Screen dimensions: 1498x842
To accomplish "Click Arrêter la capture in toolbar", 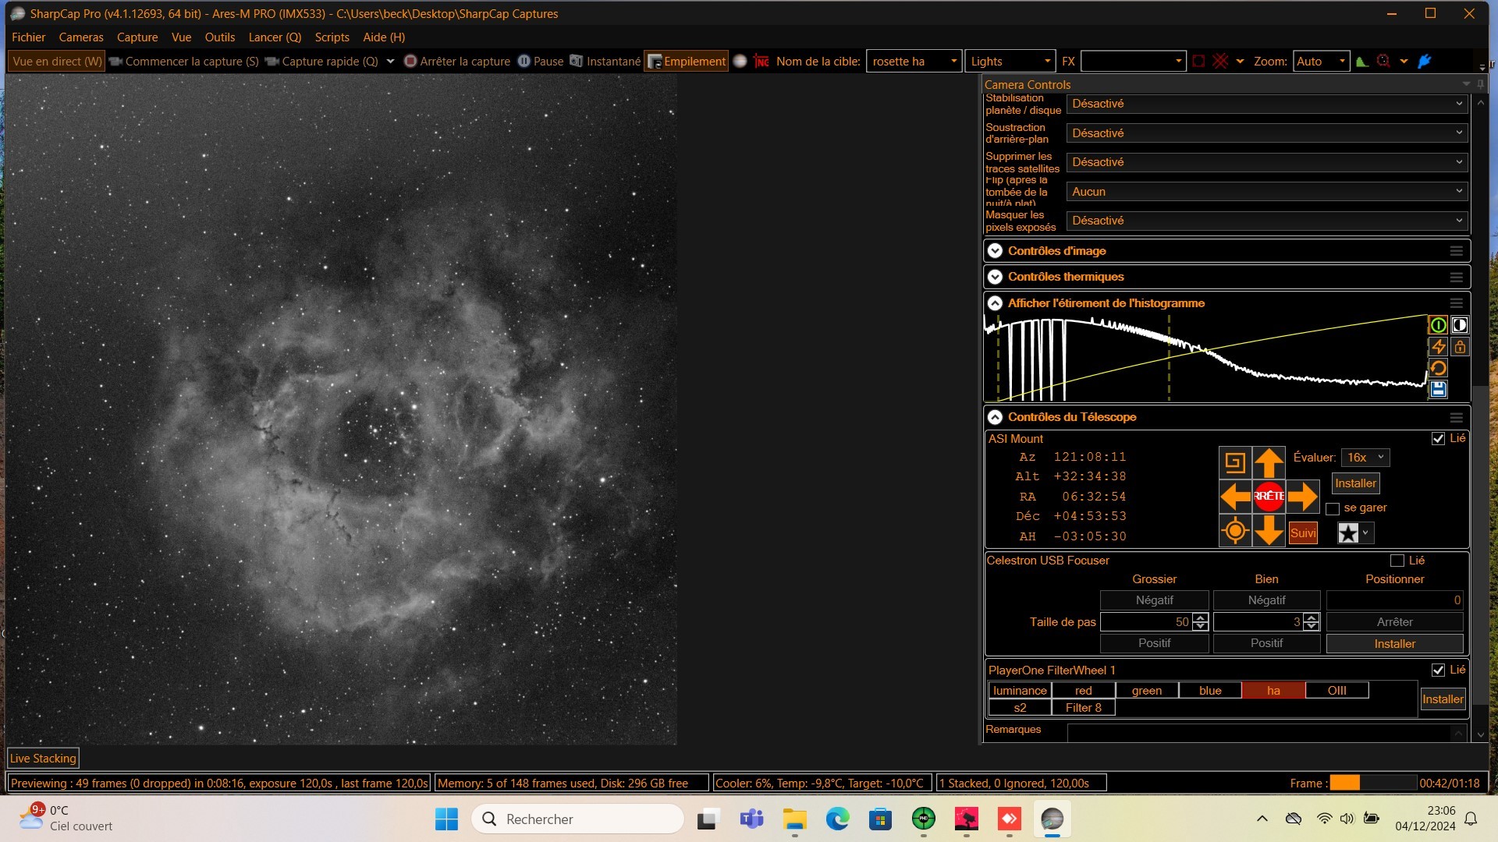I will (457, 62).
